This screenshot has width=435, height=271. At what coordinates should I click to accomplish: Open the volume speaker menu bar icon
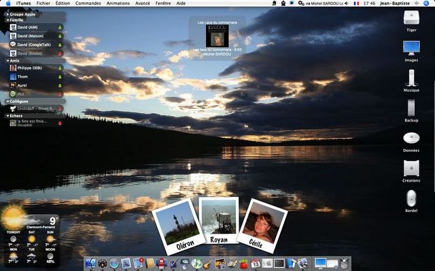346,3
